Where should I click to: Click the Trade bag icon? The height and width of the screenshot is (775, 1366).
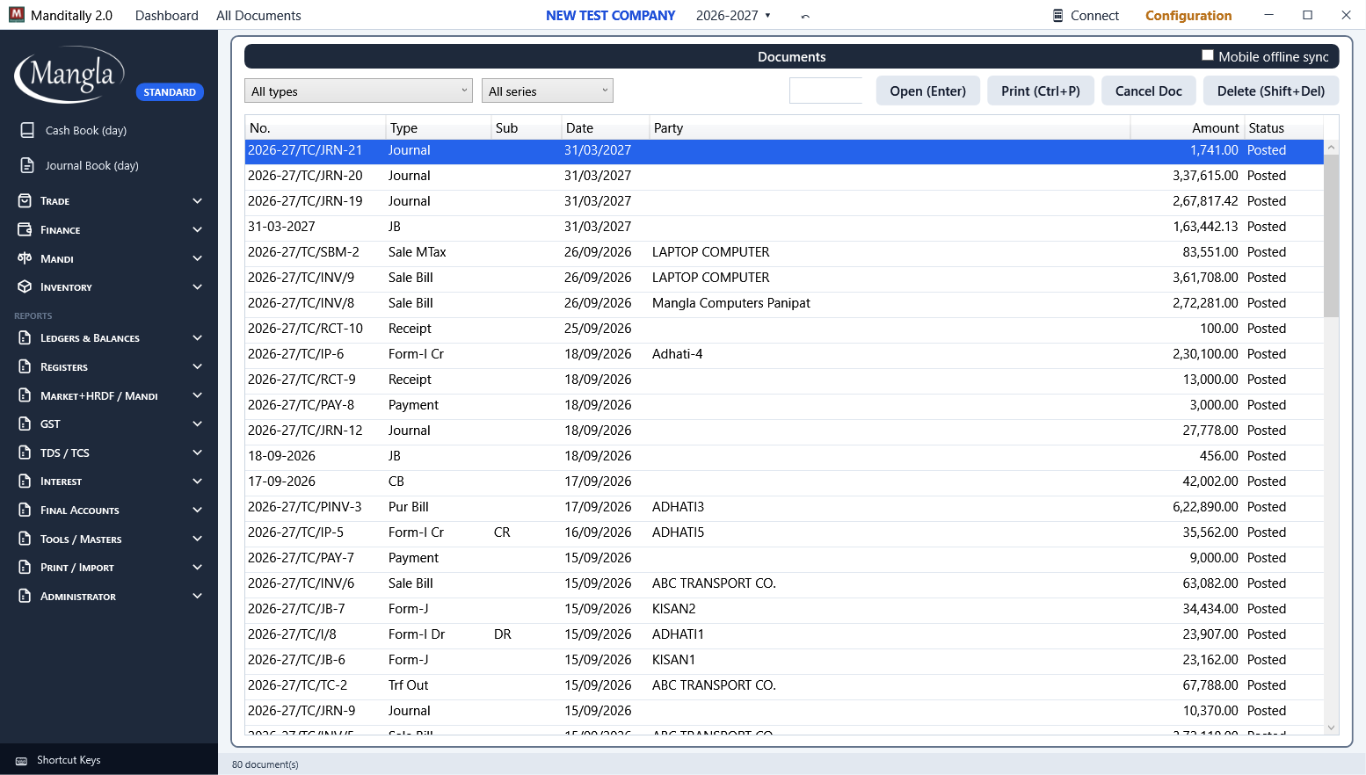pos(25,201)
